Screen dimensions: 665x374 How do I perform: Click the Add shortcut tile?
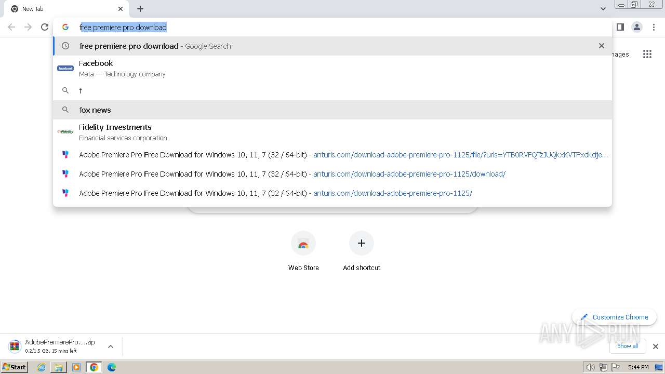coord(362,251)
